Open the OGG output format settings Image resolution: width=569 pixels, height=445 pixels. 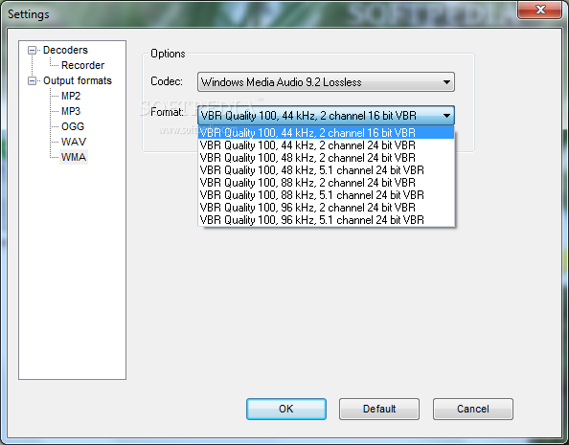click(x=73, y=126)
